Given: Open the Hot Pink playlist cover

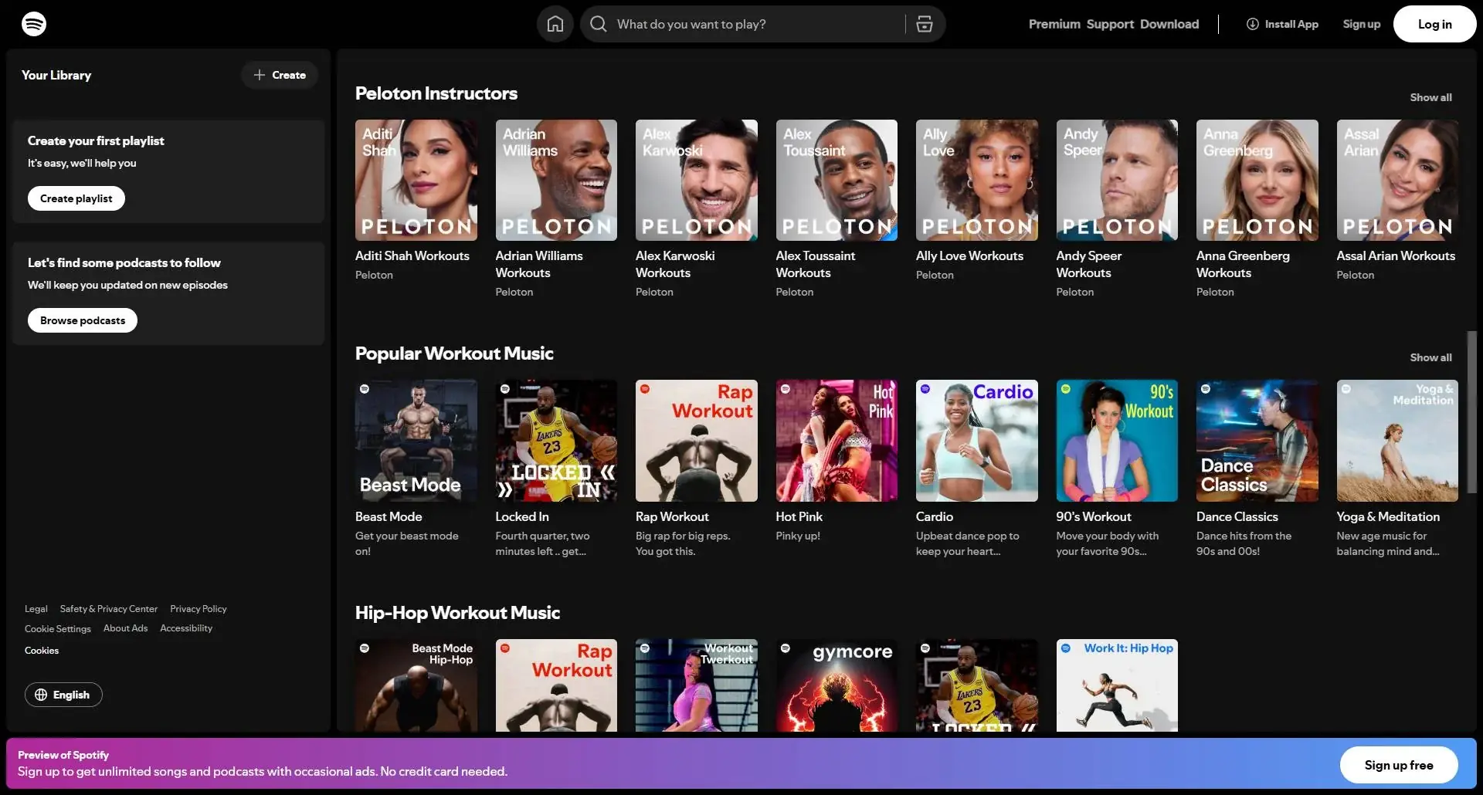Looking at the screenshot, I should tap(837, 441).
